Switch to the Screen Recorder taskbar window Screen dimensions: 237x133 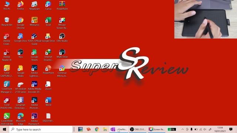point(157,129)
